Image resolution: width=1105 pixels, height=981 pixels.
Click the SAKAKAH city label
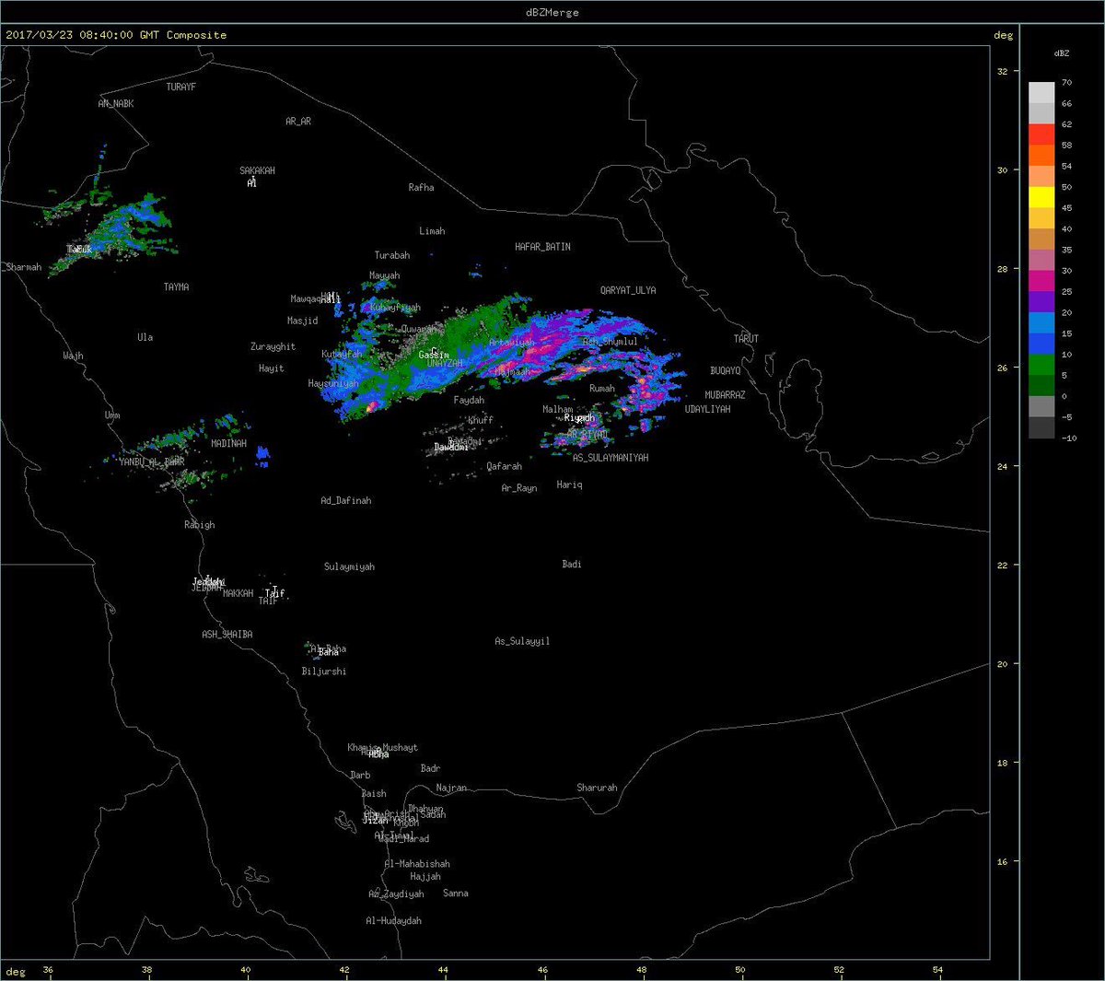click(258, 171)
